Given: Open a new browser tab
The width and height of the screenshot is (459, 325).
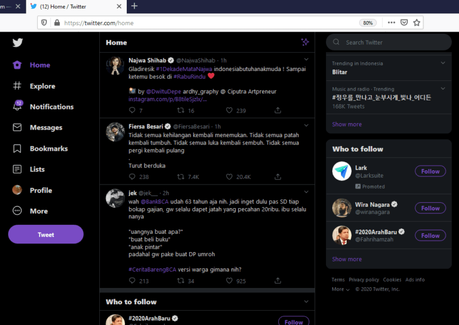Looking at the screenshot, I should [134, 6].
